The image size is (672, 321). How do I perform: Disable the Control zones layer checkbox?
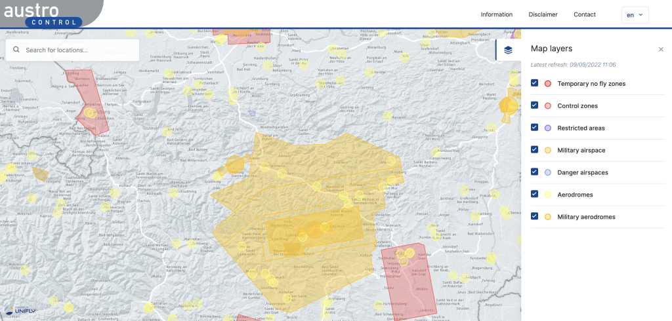tap(534, 105)
